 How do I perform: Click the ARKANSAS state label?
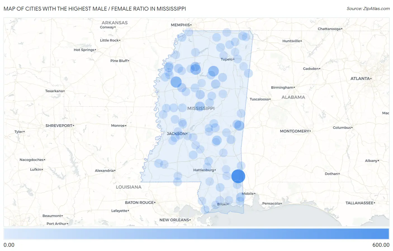(115, 23)
